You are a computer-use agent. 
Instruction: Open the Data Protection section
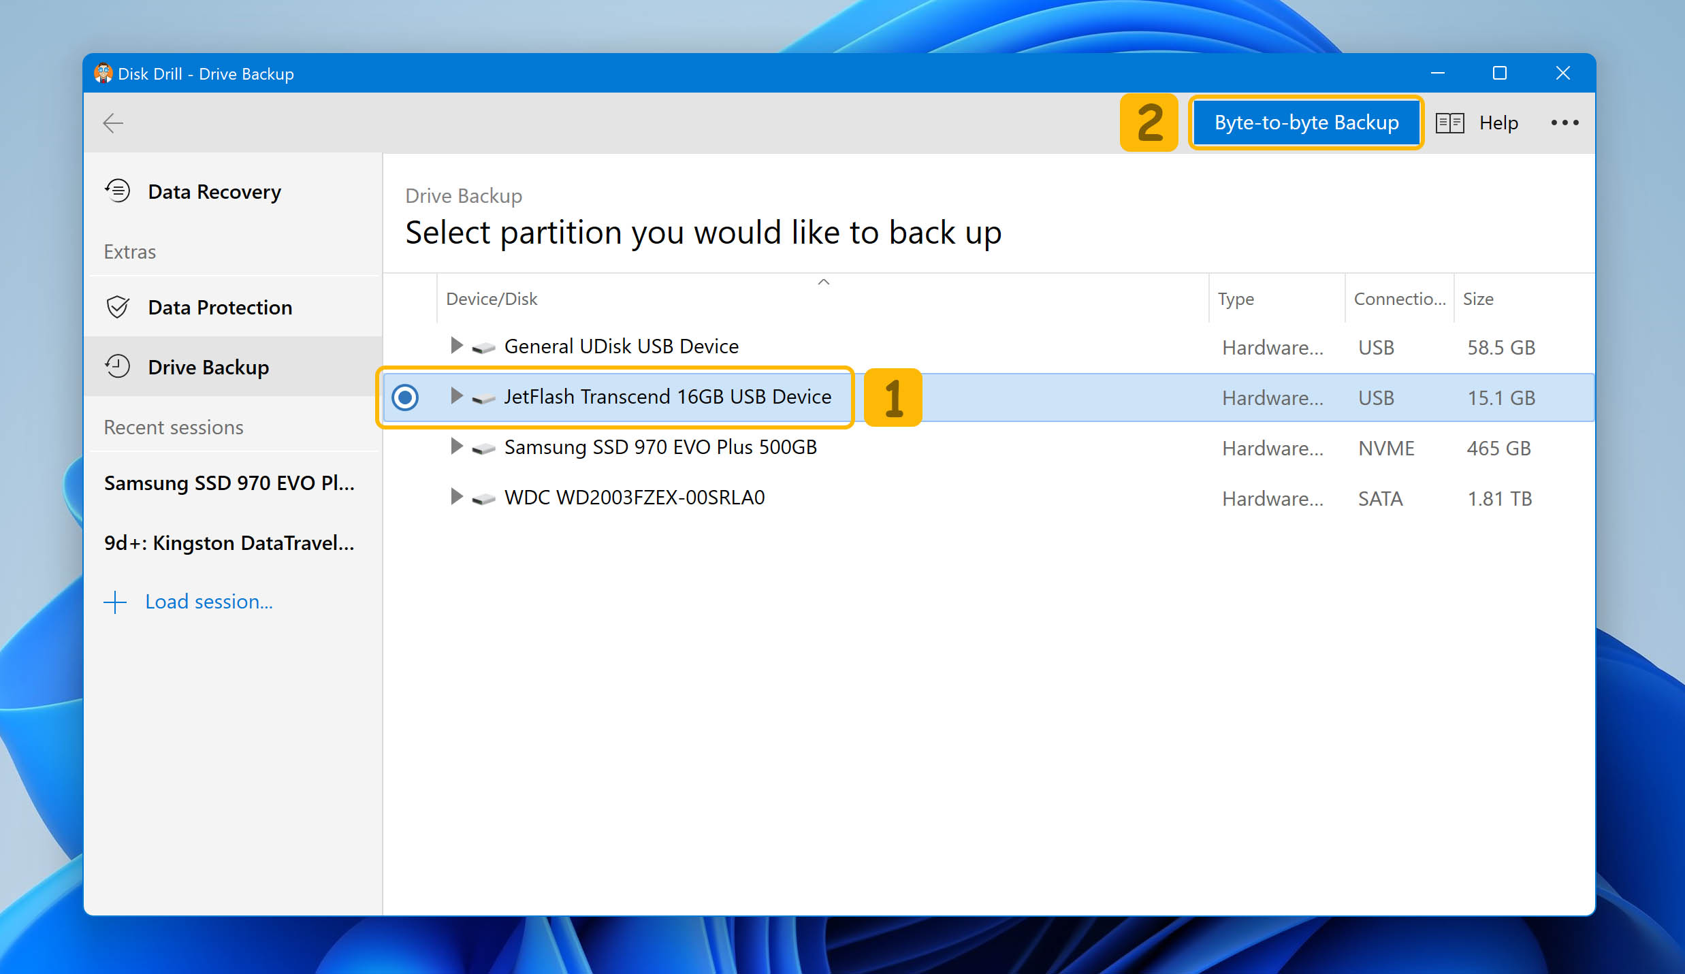(233, 307)
